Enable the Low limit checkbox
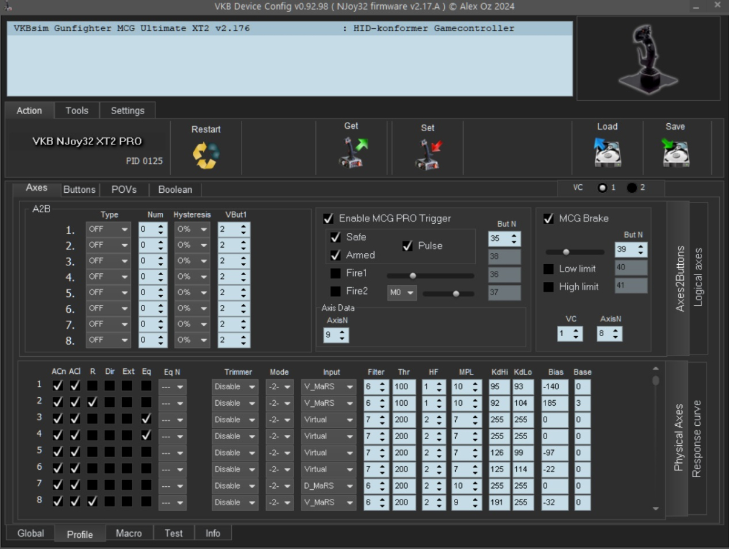 [548, 268]
